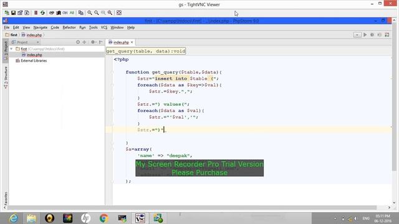399x224 pixels.
Task: Click the function get_query declaration line
Action: click(174, 72)
